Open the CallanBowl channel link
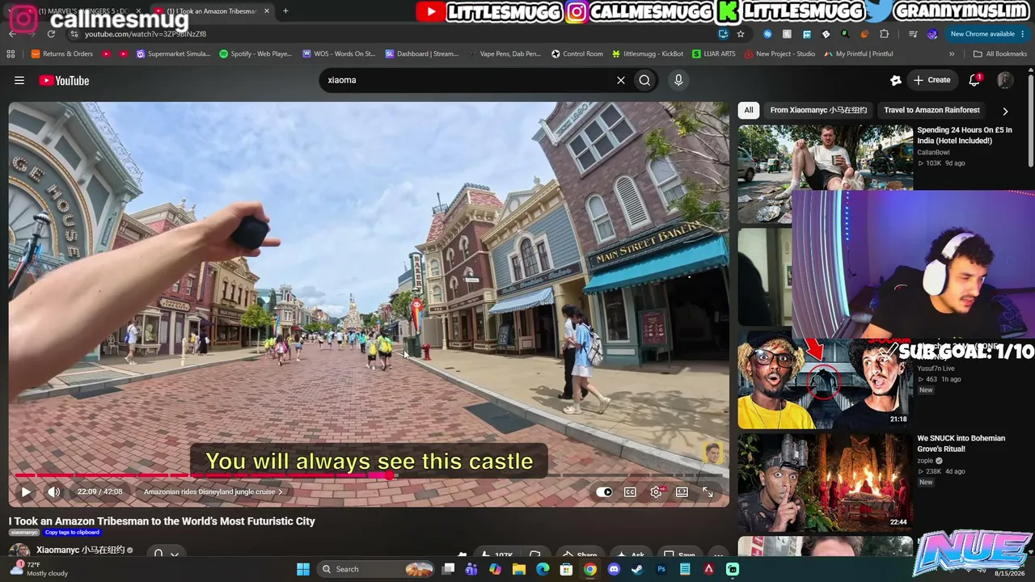The image size is (1035, 582). 933,152
